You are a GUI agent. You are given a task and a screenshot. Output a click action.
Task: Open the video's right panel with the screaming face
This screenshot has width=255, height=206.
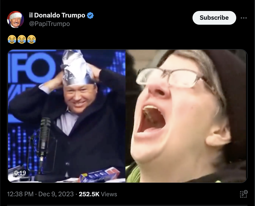coord(186,116)
